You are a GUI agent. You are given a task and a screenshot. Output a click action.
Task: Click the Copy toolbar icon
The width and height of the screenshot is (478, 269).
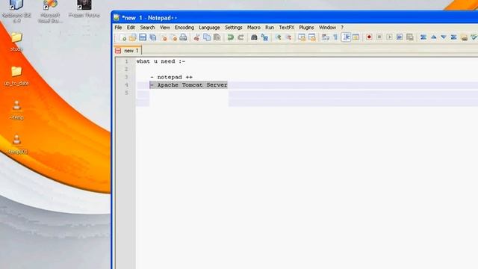click(x=207, y=37)
